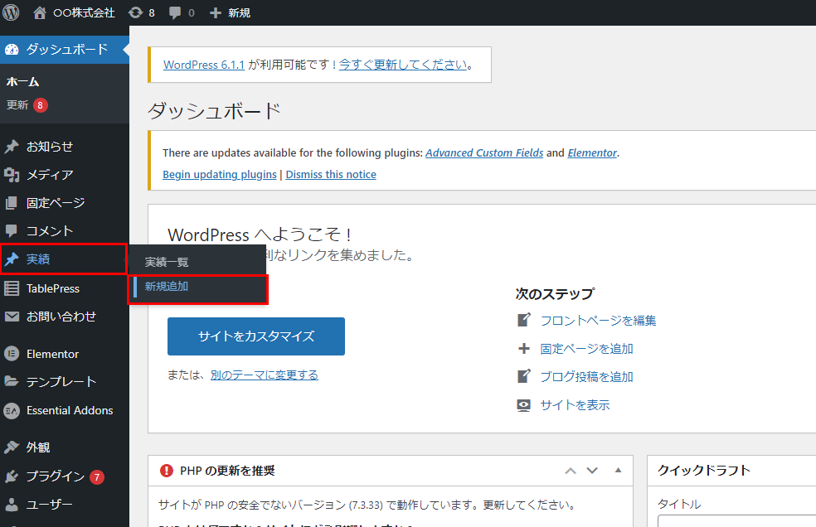
Task: Click the WordPress logo icon
Action: (11, 12)
